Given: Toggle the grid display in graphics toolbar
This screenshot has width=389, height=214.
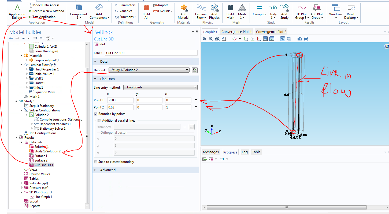Looking at the screenshot, I should pyautogui.click(x=265, y=39).
